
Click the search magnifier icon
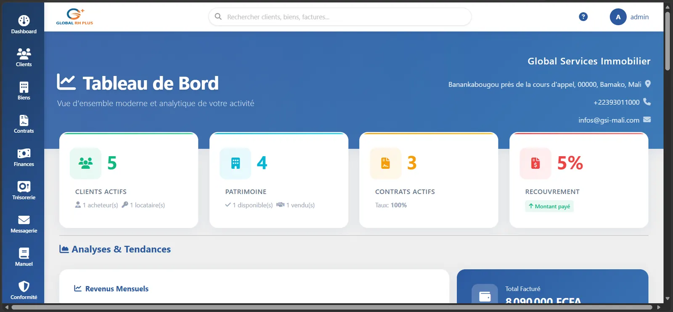coord(218,17)
